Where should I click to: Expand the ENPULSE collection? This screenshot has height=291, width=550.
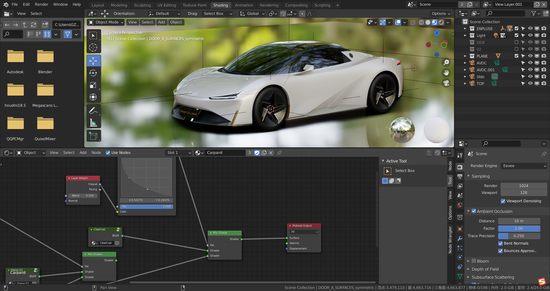[x=465, y=28]
